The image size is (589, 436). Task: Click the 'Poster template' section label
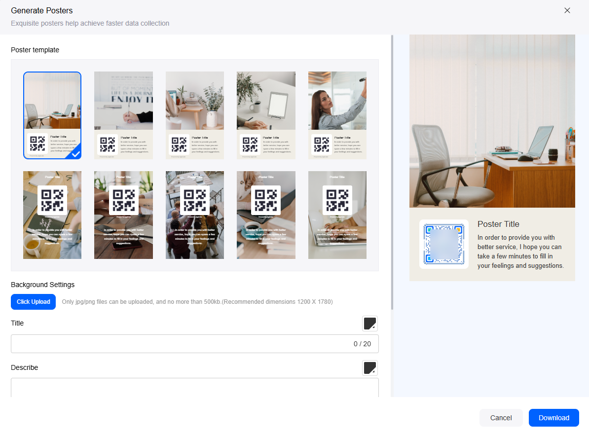point(35,50)
